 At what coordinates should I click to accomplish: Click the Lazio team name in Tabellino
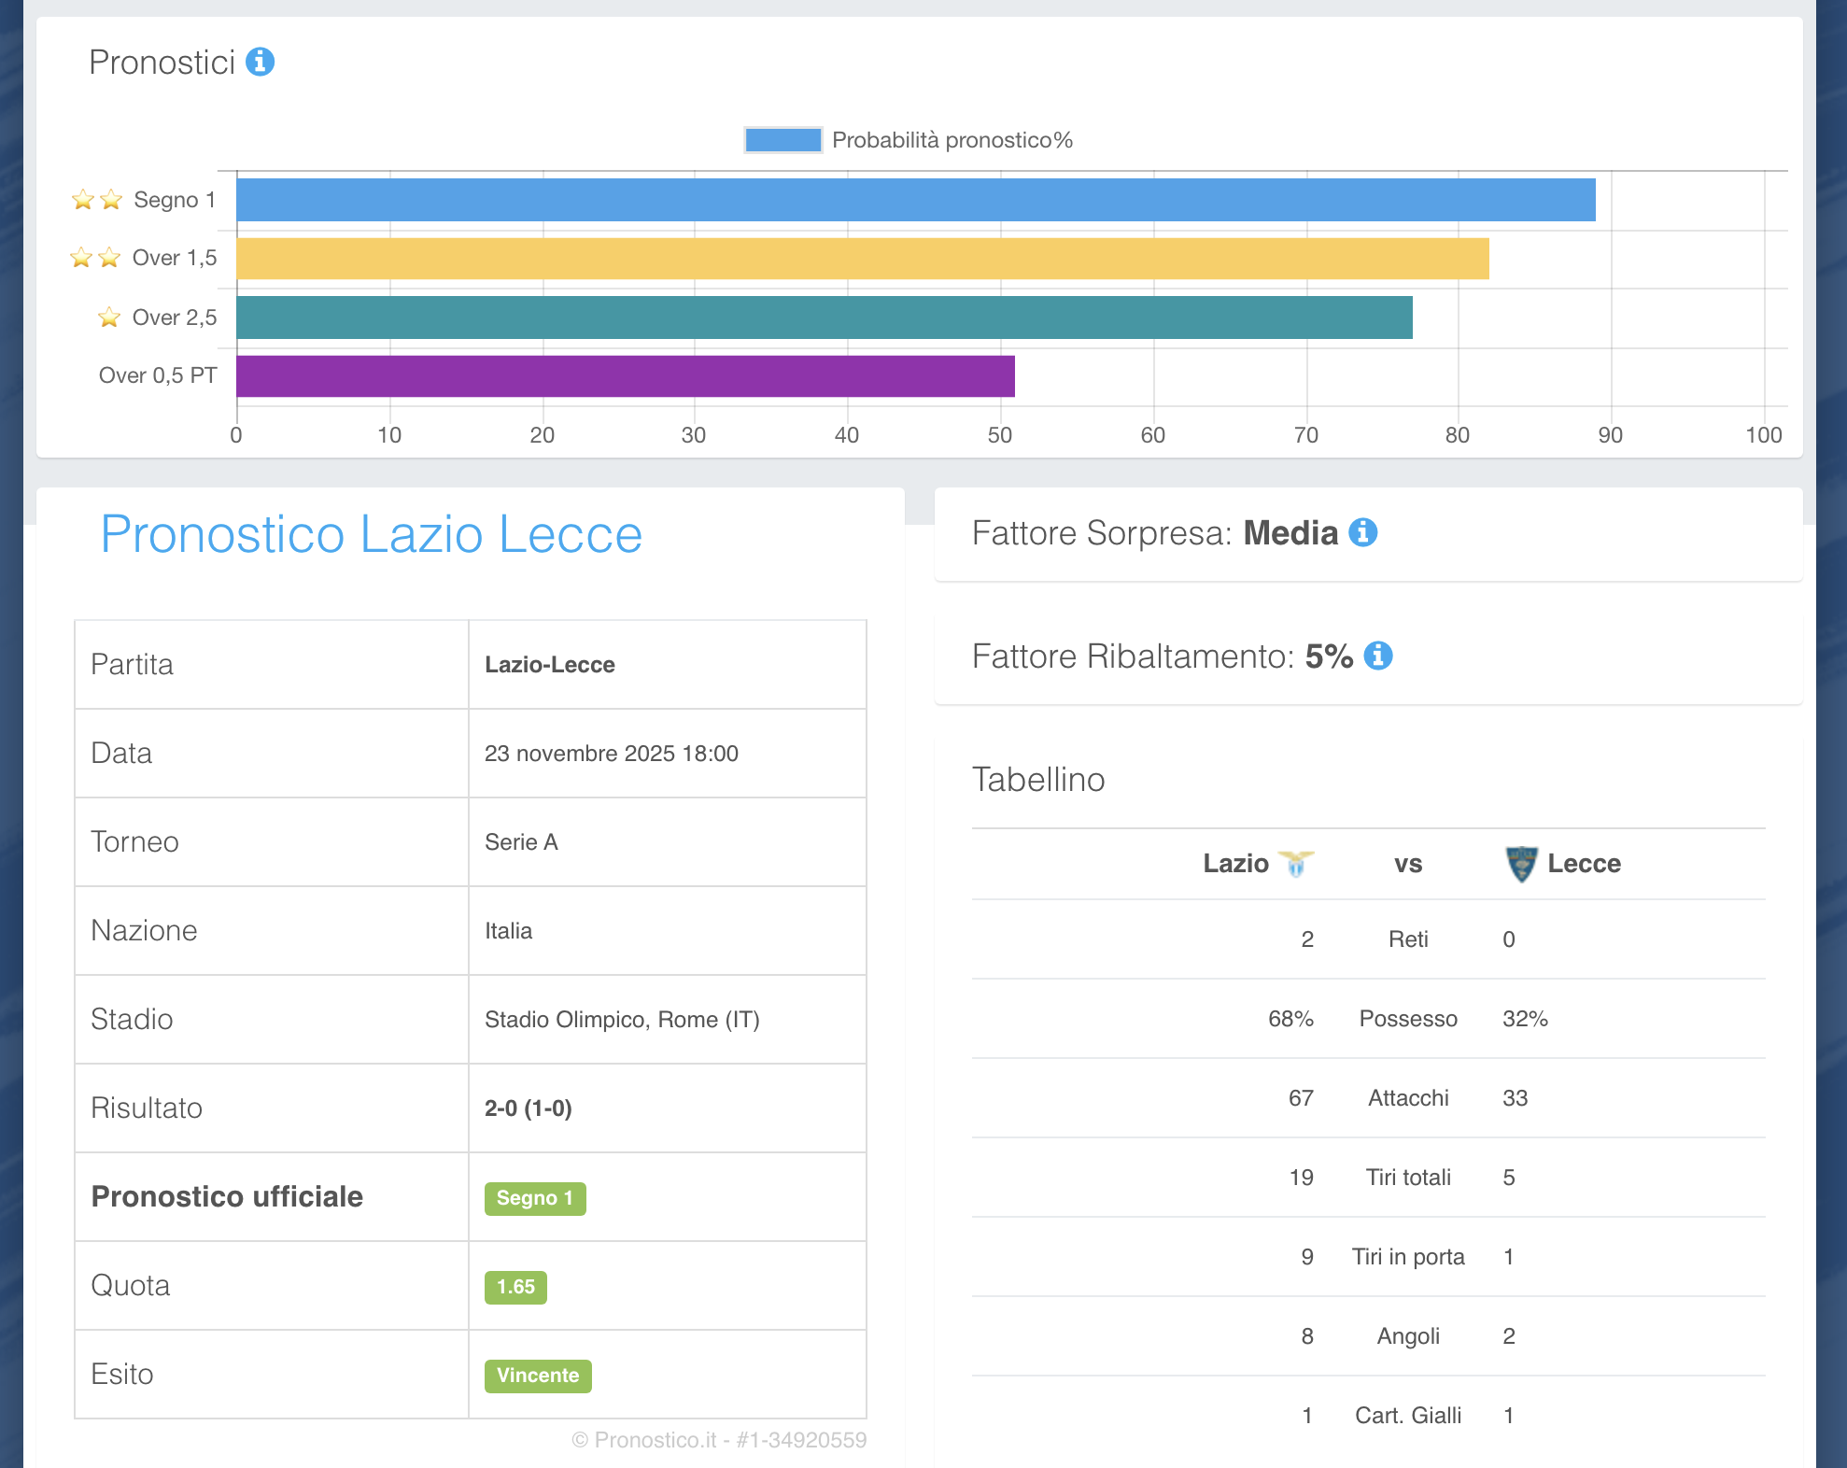click(1234, 863)
